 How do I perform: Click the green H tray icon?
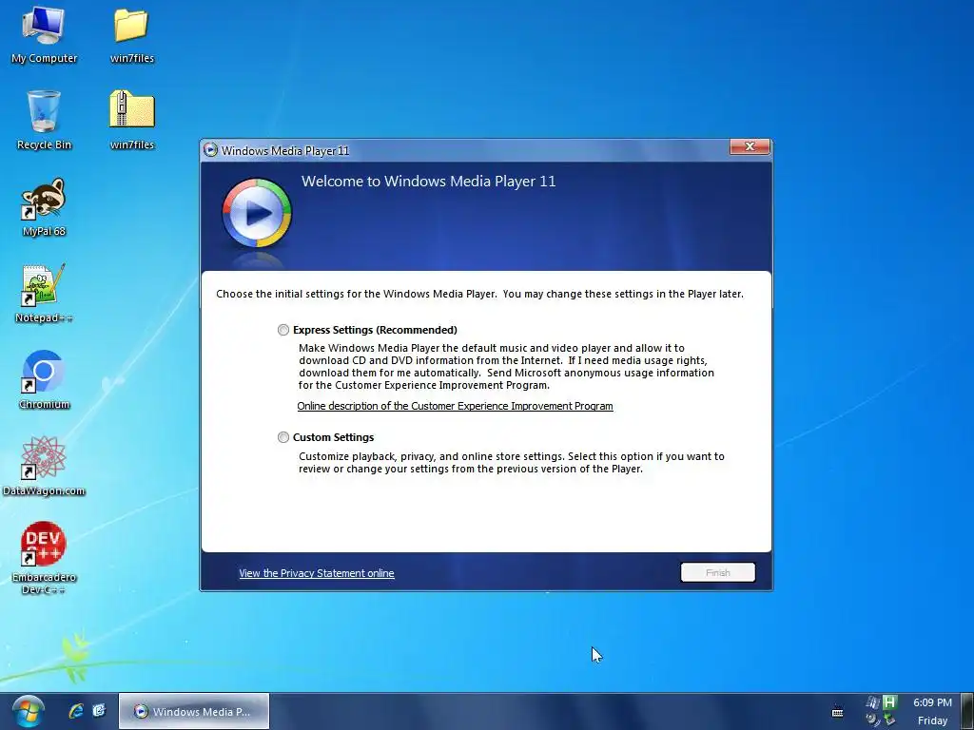tap(890, 702)
